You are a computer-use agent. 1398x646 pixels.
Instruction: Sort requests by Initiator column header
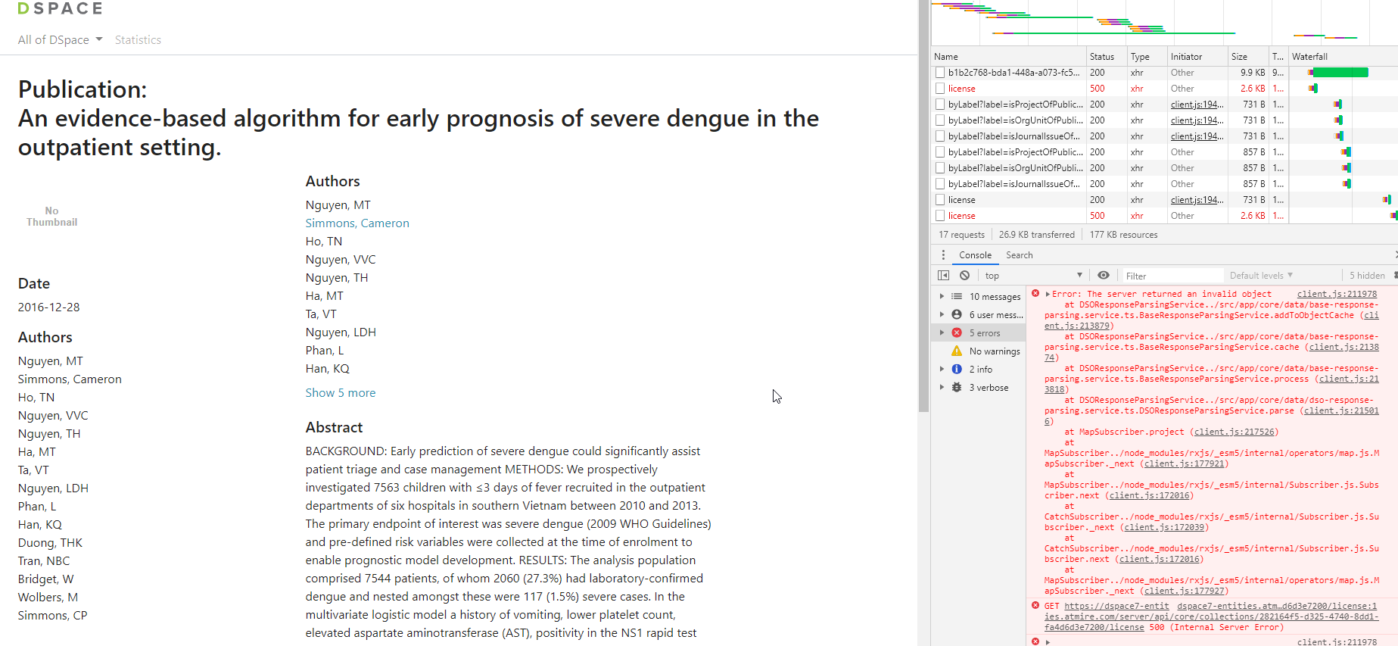point(1197,57)
